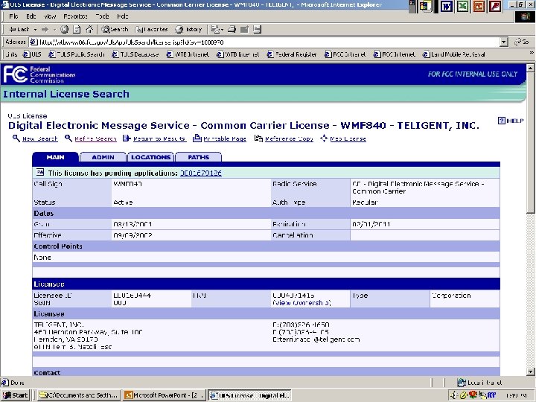Click the New Search magnifier link

pyautogui.click(x=35, y=138)
